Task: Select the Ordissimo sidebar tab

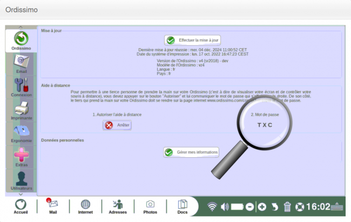Action: click(x=21, y=41)
